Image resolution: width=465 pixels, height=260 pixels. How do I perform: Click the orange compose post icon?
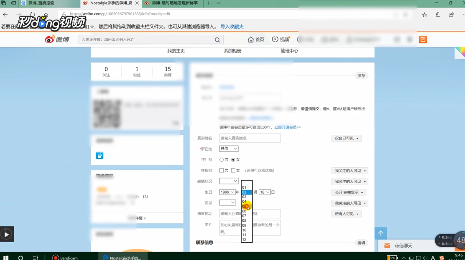(x=423, y=39)
